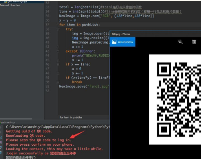Click code line total = len(pathList)
Image resolution: width=201 pixels, height=159 pixels.
(100, 7)
